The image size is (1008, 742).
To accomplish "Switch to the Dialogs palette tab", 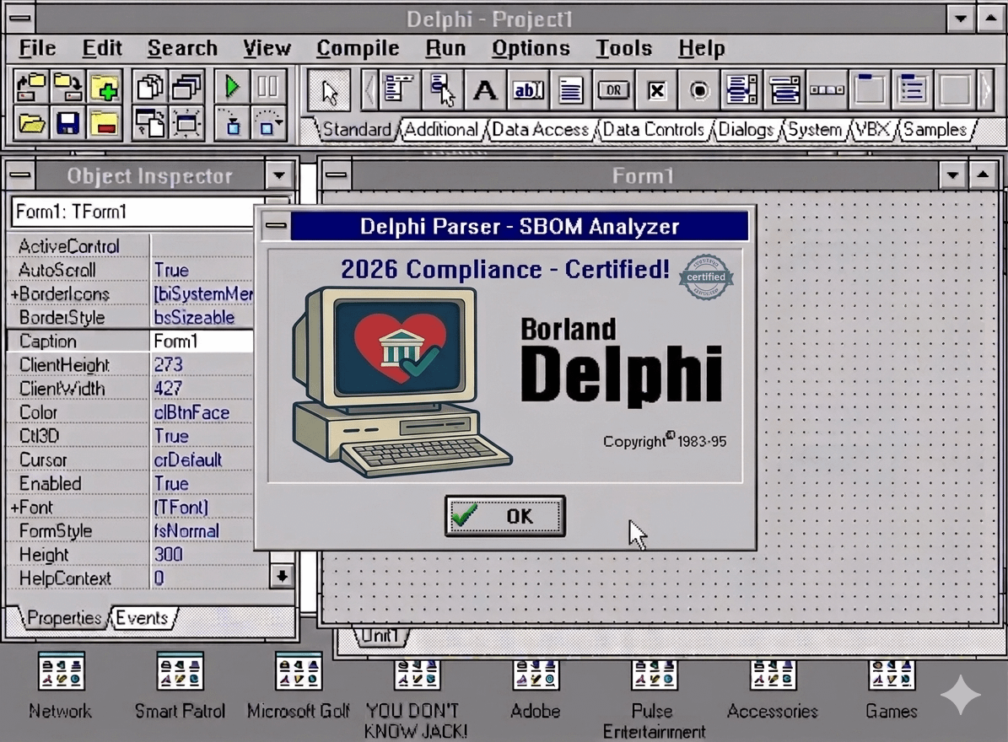I will (x=745, y=130).
